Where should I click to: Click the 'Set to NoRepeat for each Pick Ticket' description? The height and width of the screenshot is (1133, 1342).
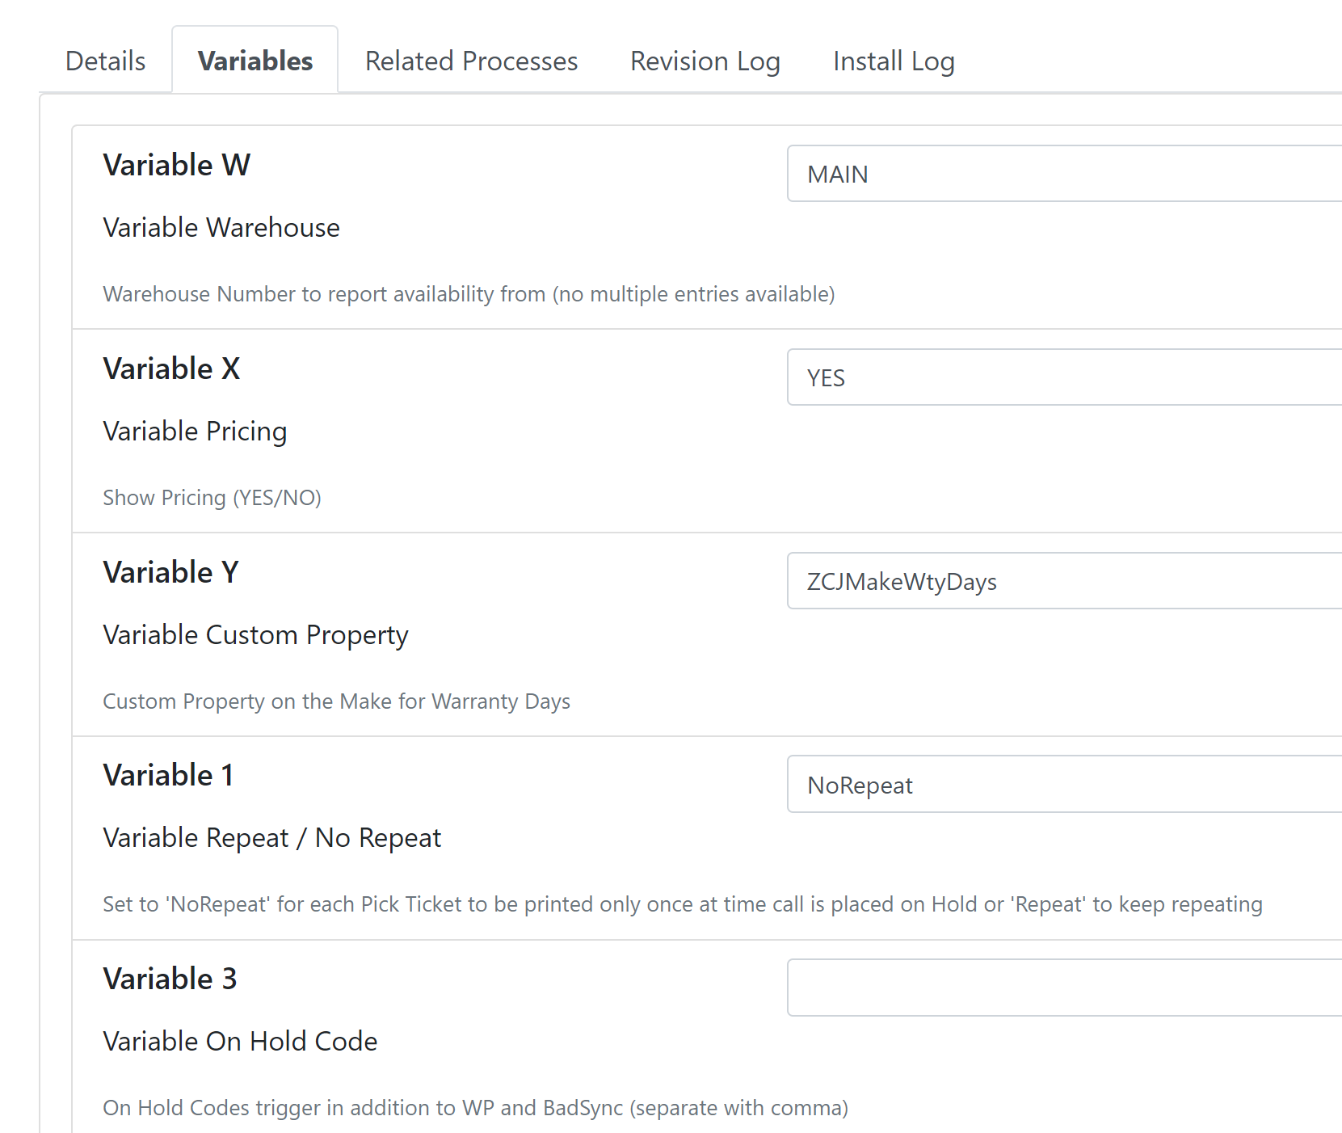point(682,904)
